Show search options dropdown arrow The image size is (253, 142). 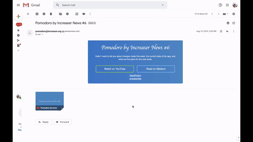(163, 5)
